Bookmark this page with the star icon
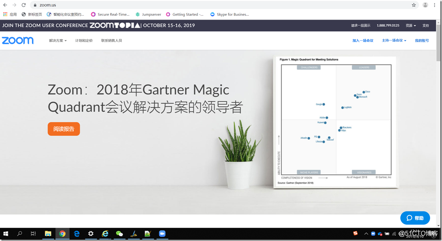The height and width of the screenshot is (241, 442). [414, 5]
